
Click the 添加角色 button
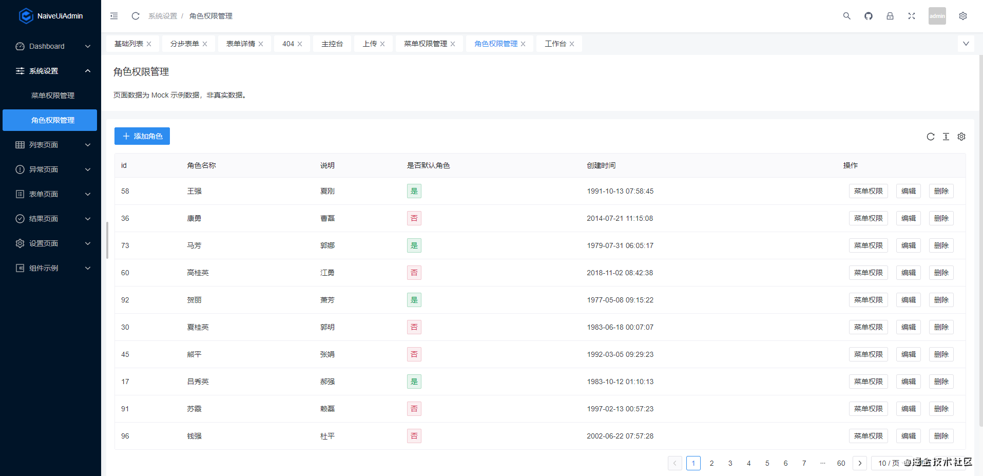[142, 136]
